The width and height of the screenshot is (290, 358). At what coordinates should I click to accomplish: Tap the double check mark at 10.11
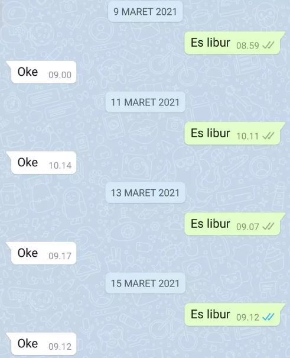(268, 136)
